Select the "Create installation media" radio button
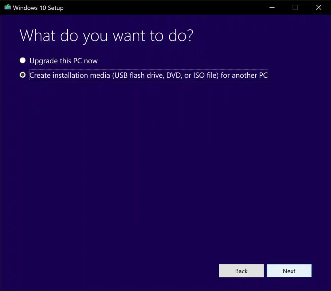This screenshot has height=291, width=331. 23,75
